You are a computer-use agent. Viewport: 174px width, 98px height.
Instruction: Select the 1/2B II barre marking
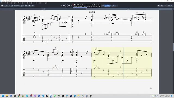click(92, 12)
